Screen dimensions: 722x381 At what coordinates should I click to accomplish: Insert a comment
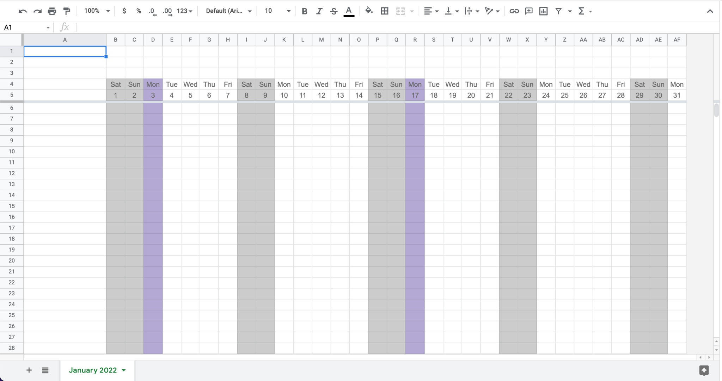[528, 11]
